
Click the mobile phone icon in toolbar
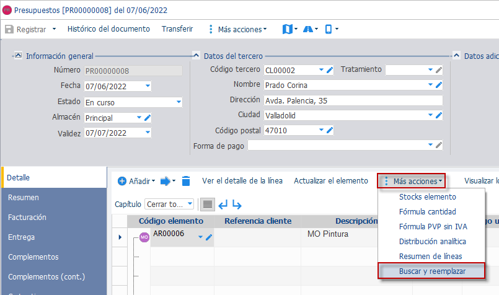(329, 29)
